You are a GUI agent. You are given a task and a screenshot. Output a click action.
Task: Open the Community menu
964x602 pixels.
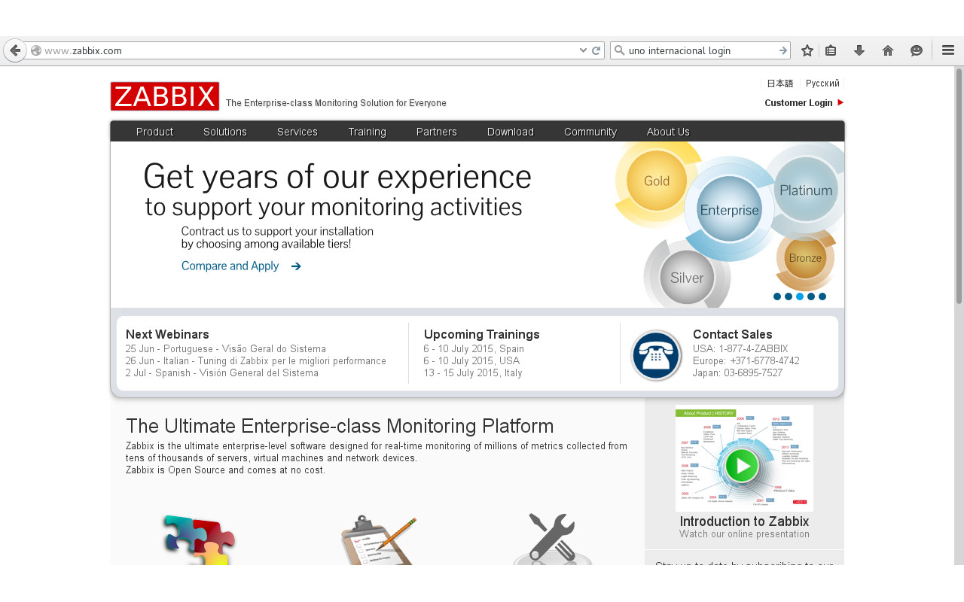[x=590, y=132]
